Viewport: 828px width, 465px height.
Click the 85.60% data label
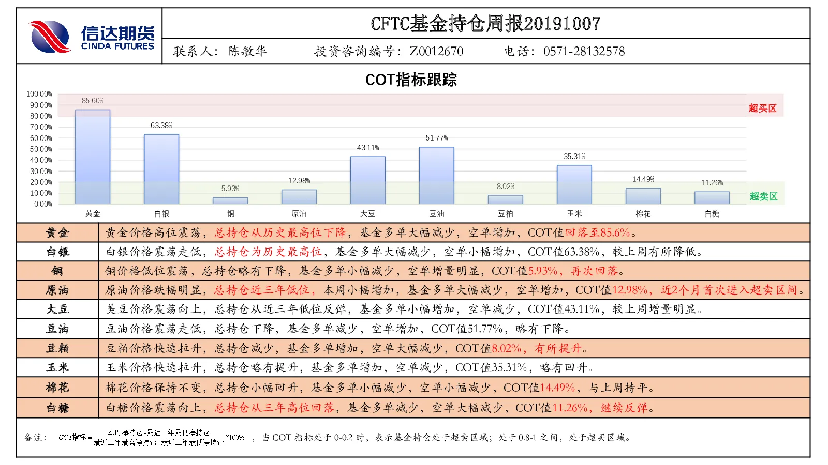point(93,101)
